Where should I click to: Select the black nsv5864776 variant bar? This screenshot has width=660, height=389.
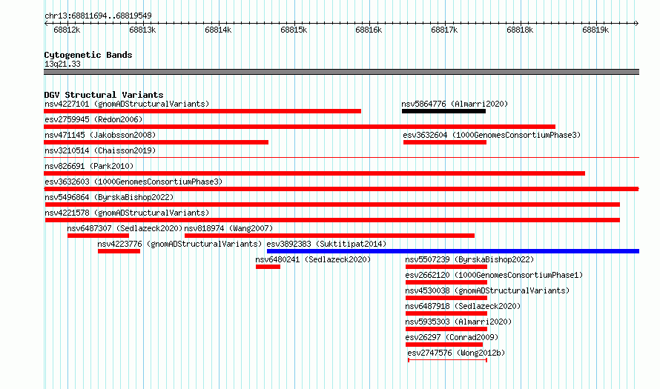[x=443, y=111]
